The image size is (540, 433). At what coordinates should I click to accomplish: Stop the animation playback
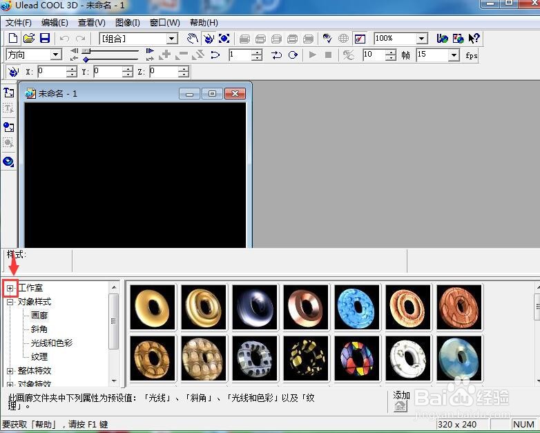click(x=328, y=55)
